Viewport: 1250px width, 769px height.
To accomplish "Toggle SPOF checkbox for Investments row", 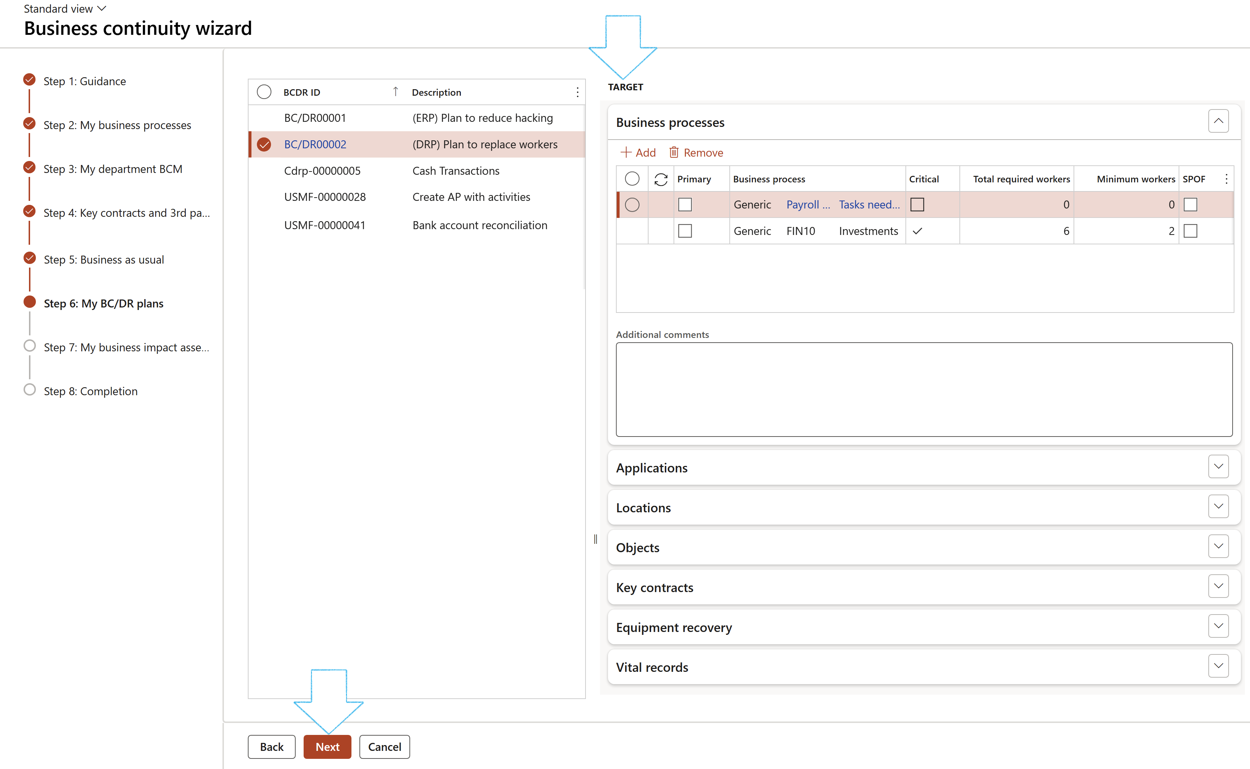I will [x=1190, y=231].
